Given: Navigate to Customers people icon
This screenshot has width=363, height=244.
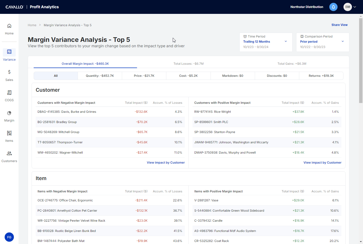Looking at the screenshot, I should 9,154.
